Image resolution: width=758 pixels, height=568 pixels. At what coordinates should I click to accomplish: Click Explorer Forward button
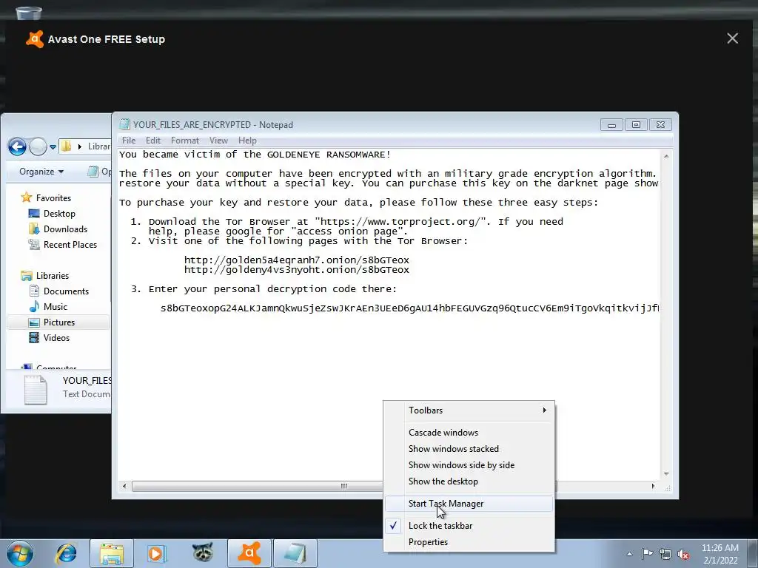tap(38, 146)
